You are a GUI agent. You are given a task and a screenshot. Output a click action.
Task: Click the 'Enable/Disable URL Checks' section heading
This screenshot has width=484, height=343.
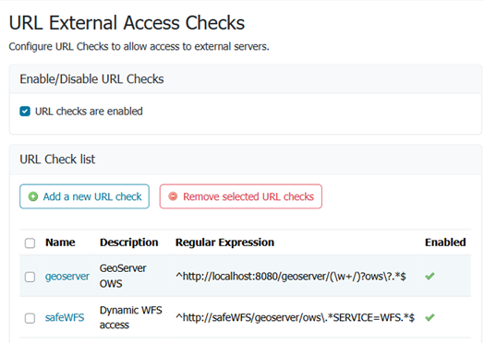coord(91,79)
